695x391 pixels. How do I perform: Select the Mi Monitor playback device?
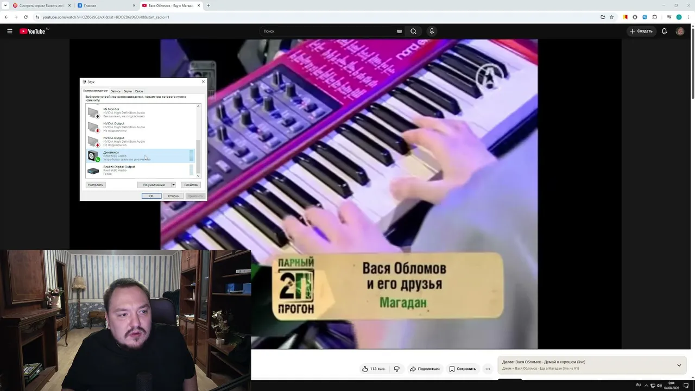pos(140,112)
